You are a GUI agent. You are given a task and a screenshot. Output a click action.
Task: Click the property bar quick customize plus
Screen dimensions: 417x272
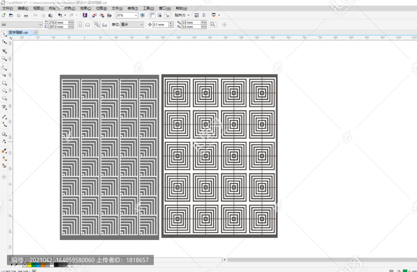224,25
